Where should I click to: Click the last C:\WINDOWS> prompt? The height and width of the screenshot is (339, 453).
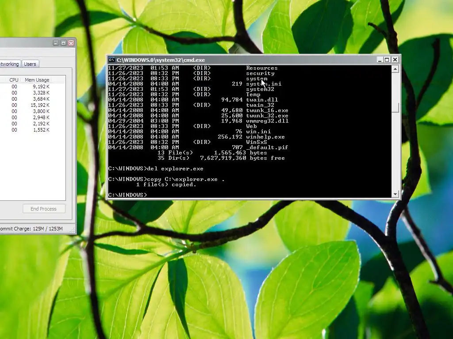coord(128,195)
